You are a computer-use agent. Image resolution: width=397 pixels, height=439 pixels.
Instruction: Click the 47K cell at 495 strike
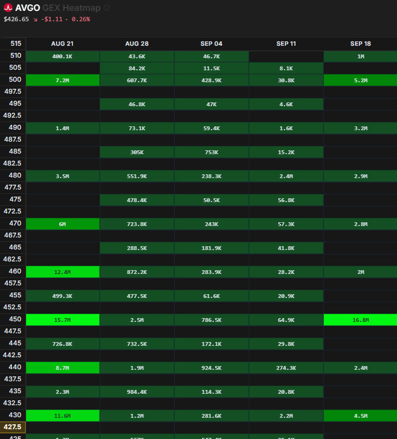click(x=212, y=104)
